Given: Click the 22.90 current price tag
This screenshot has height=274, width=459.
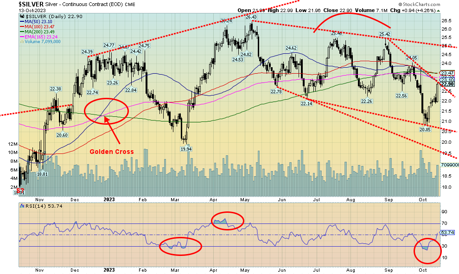Looking at the screenshot, I should click(x=446, y=84).
